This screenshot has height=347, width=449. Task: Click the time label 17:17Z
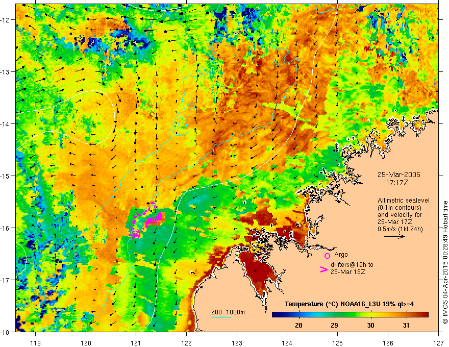tap(397, 183)
